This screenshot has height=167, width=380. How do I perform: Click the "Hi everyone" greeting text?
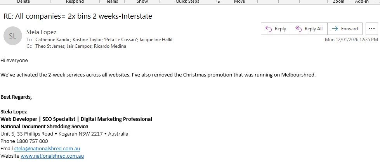[x=14, y=61]
